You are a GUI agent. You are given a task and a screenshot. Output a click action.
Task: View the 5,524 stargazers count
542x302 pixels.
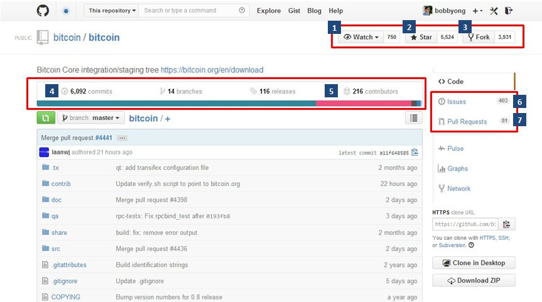point(447,37)
